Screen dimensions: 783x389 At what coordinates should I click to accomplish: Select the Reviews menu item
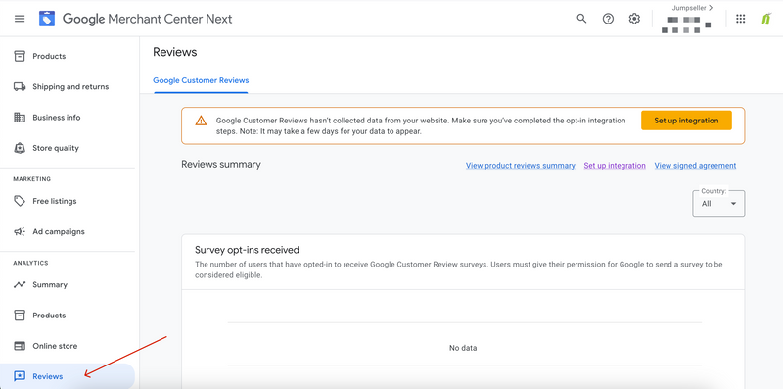[x=68, y=376]
